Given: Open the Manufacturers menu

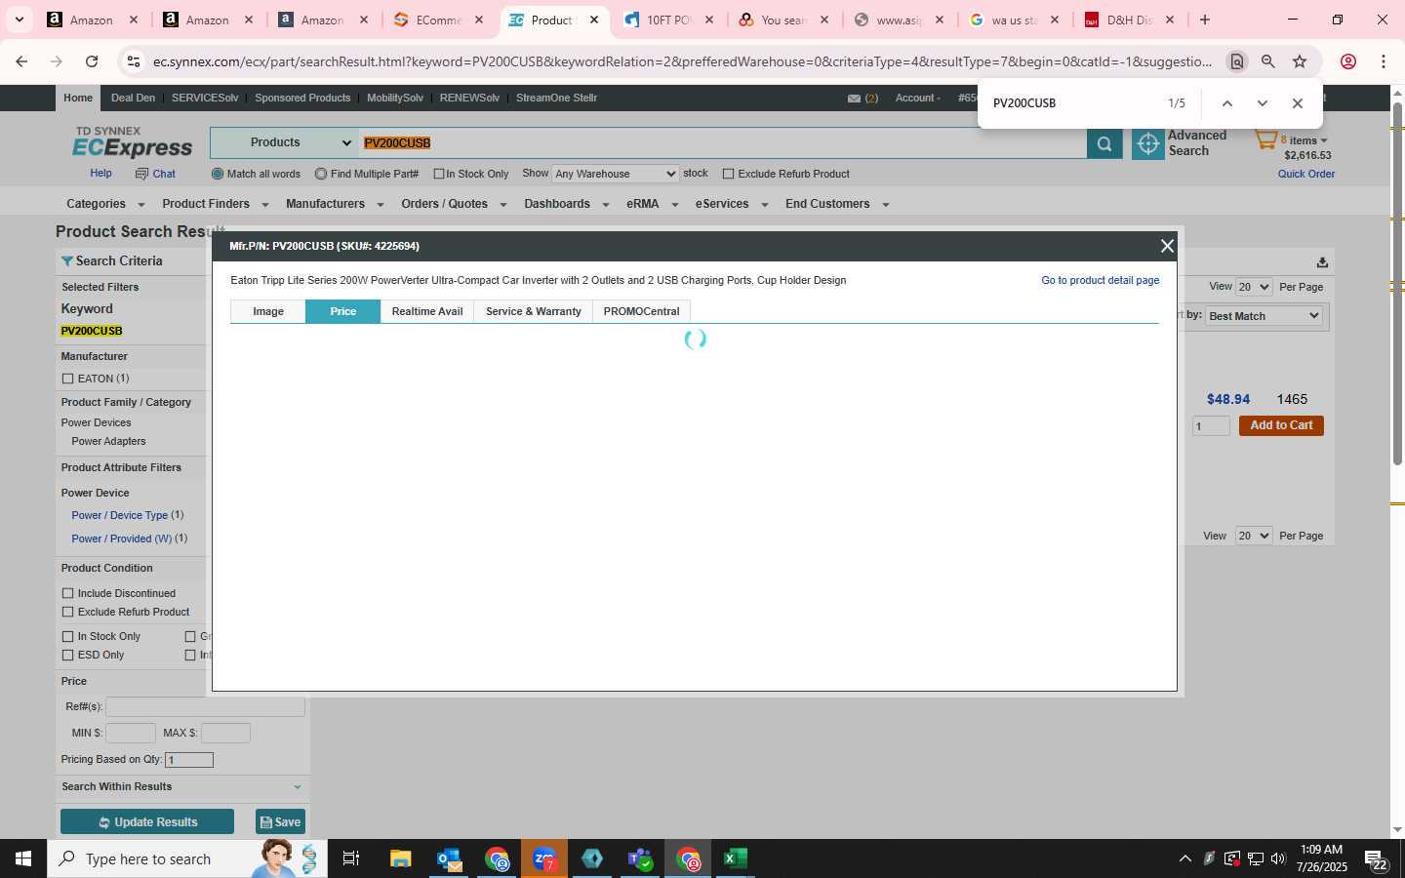Looking at the screenshot, I should coord(335,204).
